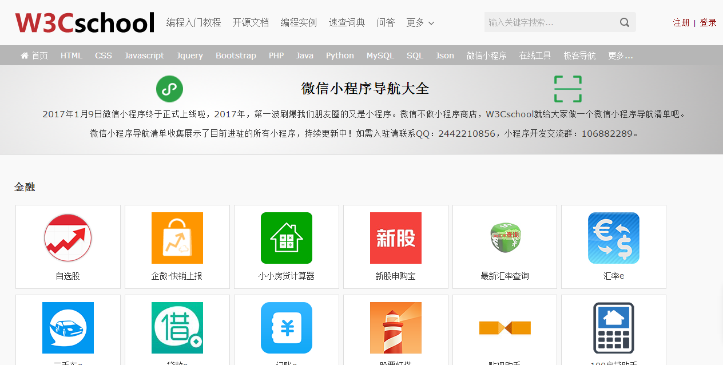723x365 pixels.
Task: Open the 汇率e currency exchange icon
Action: [614, 238]
